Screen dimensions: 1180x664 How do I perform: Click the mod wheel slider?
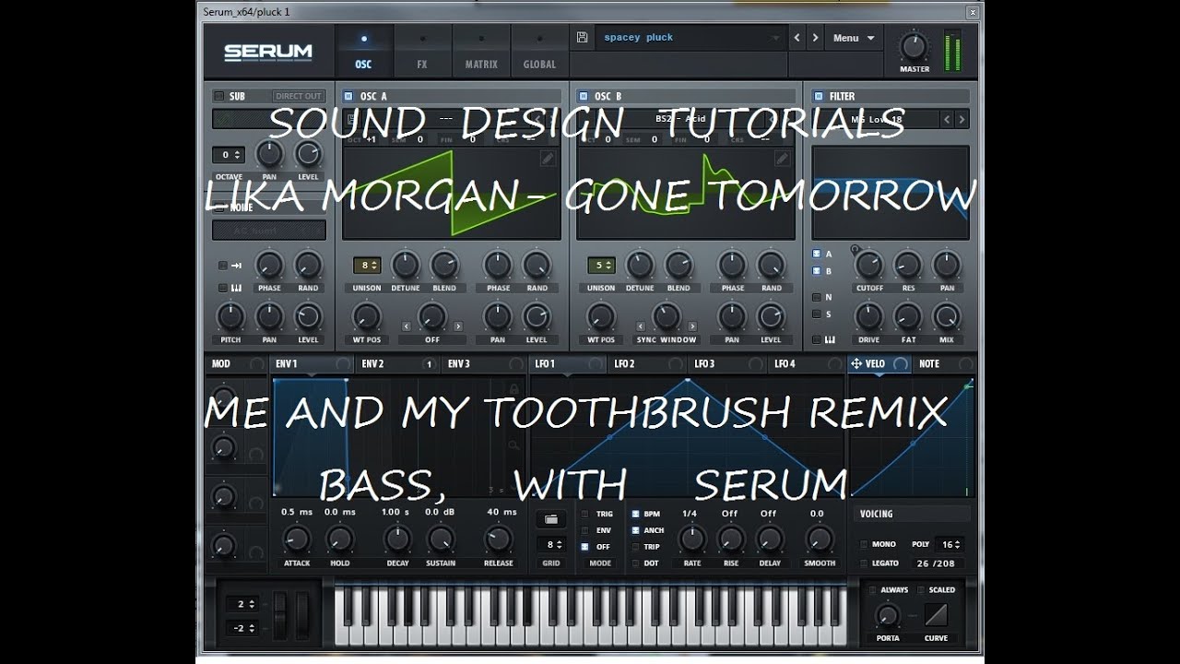[301, 616]
